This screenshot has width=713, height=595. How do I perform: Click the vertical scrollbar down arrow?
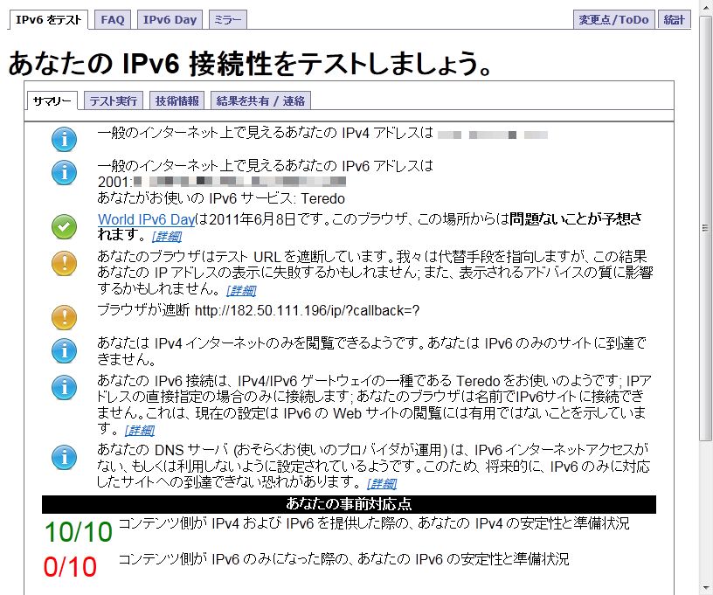coord(706,588)
